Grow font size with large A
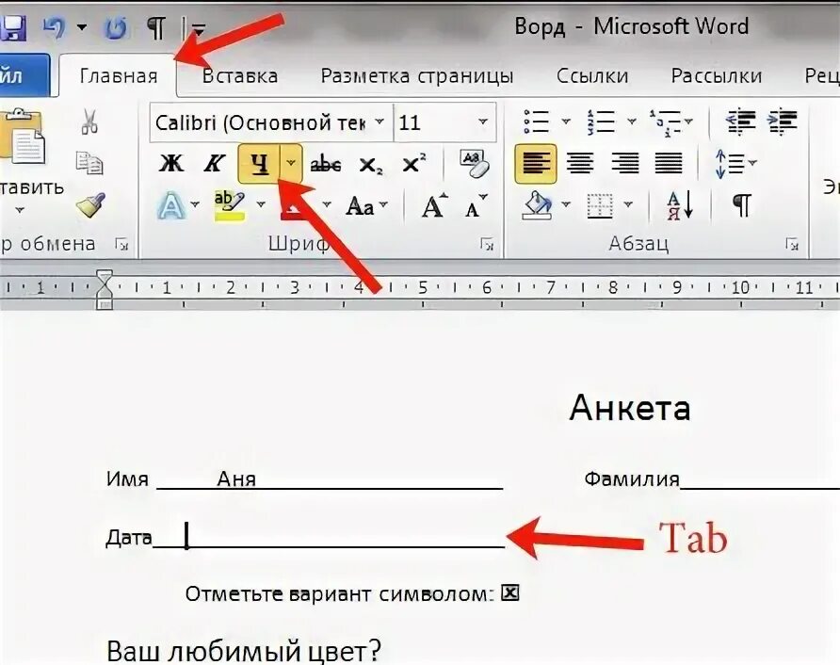Viewport: 840px width, 665px height. (x=434, y=205)
